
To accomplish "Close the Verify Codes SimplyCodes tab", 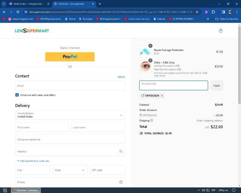I will click(x=48, y=4).
